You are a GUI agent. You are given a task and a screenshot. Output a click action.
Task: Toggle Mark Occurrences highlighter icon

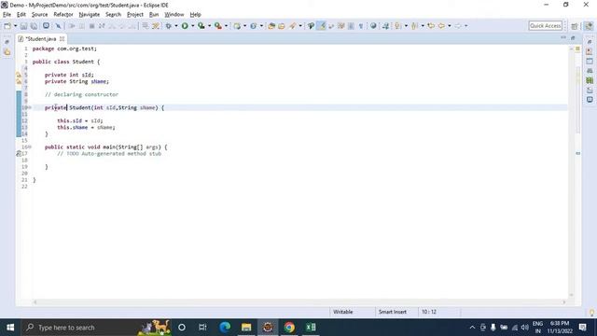(x=322, y=26)
